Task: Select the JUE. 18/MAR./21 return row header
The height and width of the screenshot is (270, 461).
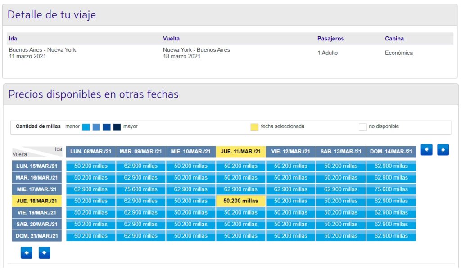Action: [37, 201]
